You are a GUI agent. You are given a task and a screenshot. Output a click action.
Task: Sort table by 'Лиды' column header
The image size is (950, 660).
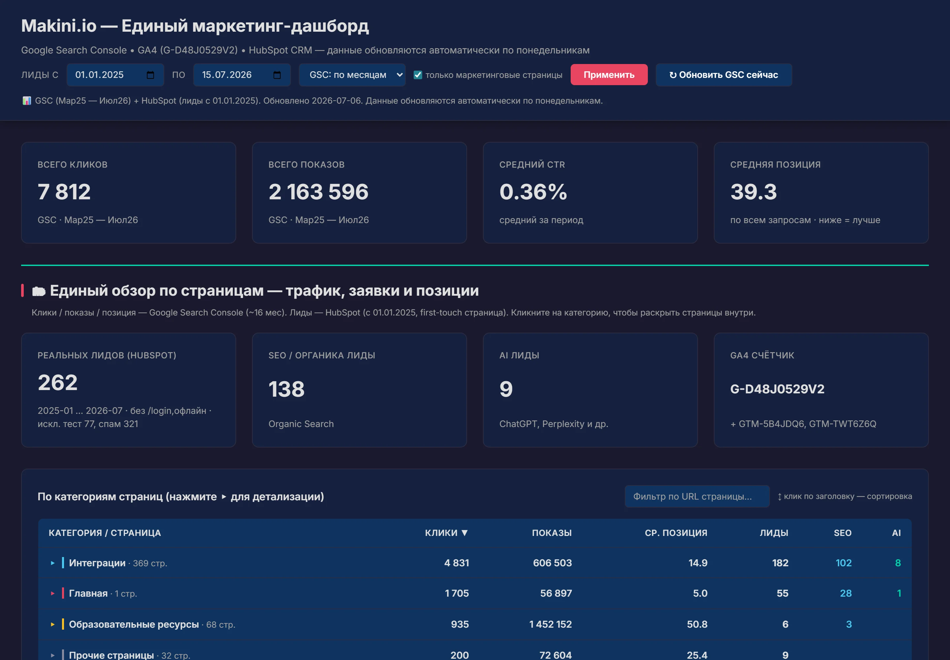774,533
